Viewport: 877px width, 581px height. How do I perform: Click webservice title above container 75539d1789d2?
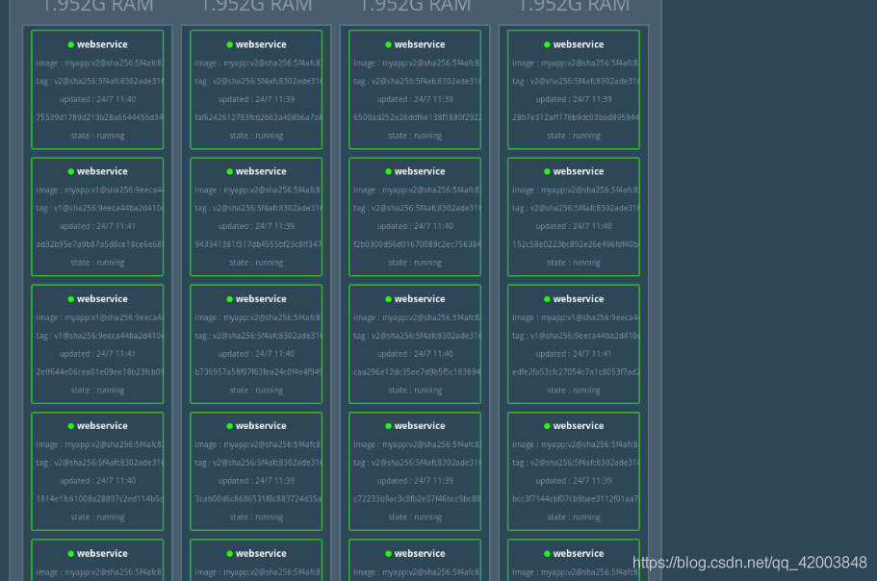coord(102,44)
